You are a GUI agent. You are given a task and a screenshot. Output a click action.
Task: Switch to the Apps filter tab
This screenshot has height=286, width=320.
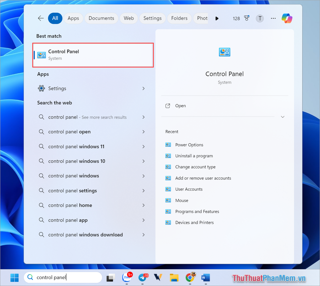click(x=73, y=18)
